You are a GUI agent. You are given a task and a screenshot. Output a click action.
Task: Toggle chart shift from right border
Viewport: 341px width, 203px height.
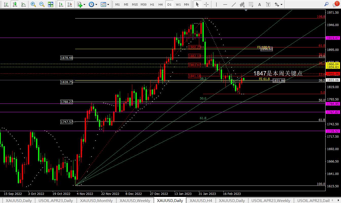70,4
